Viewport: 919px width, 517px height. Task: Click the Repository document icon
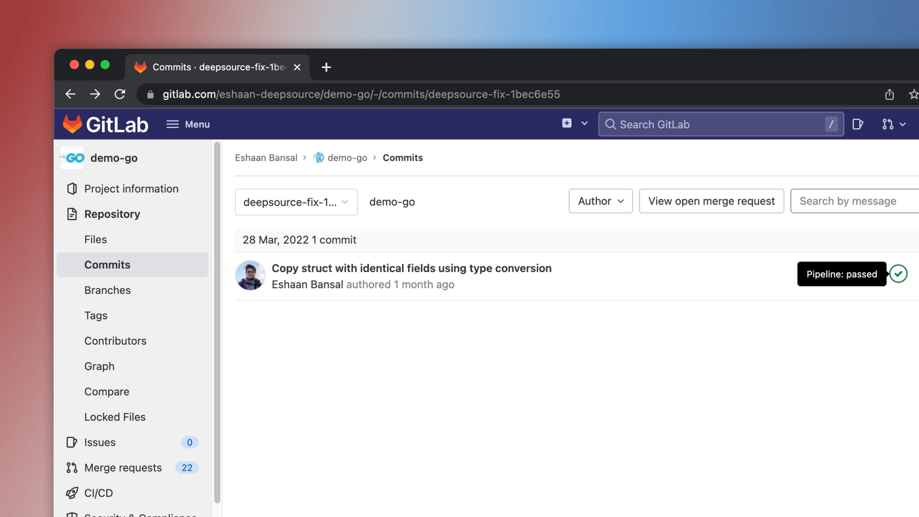coord(72,214)
